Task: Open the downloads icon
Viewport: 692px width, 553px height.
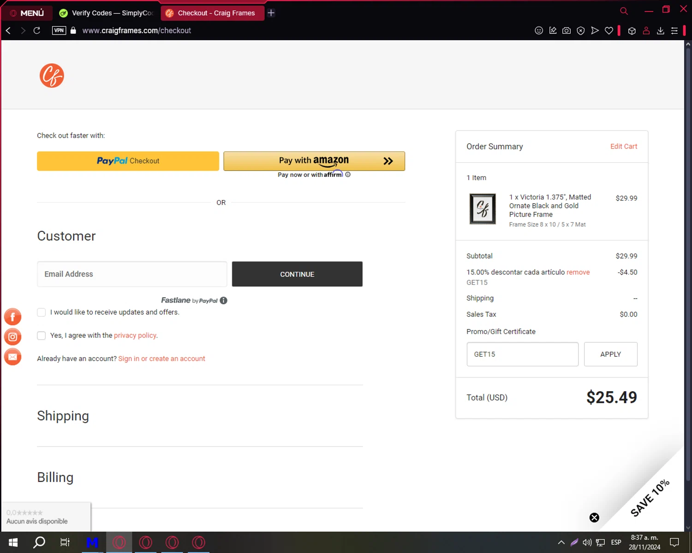Action: (x=661, y=30)
